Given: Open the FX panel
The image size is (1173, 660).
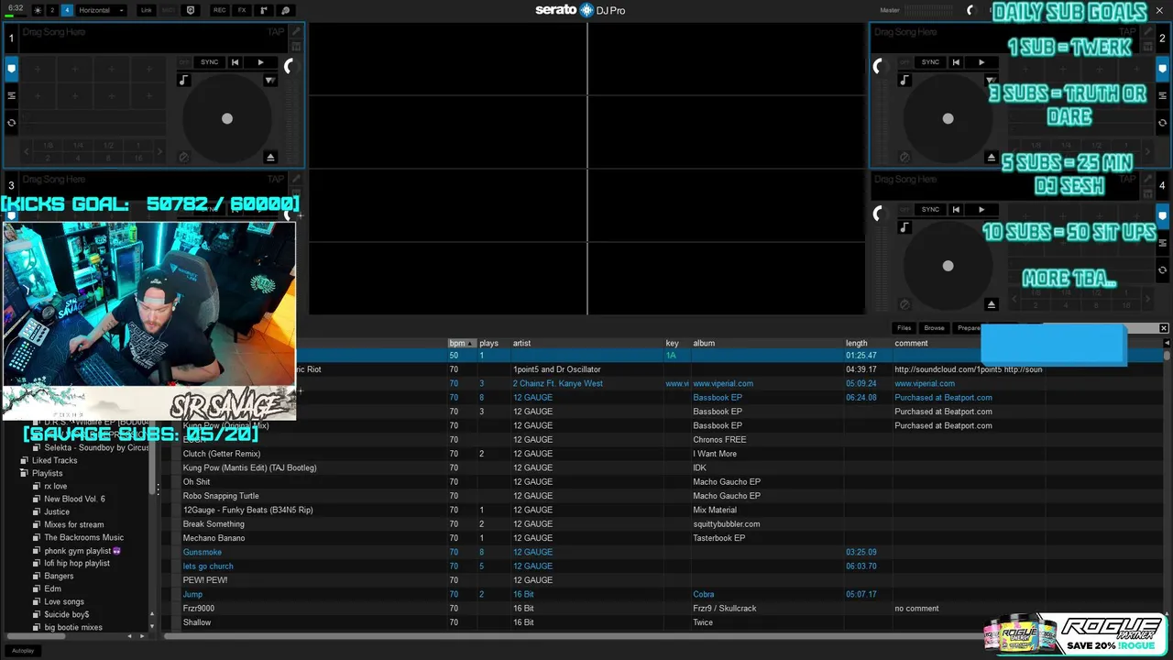Looking at the screenshot, I should click(242, 10).
